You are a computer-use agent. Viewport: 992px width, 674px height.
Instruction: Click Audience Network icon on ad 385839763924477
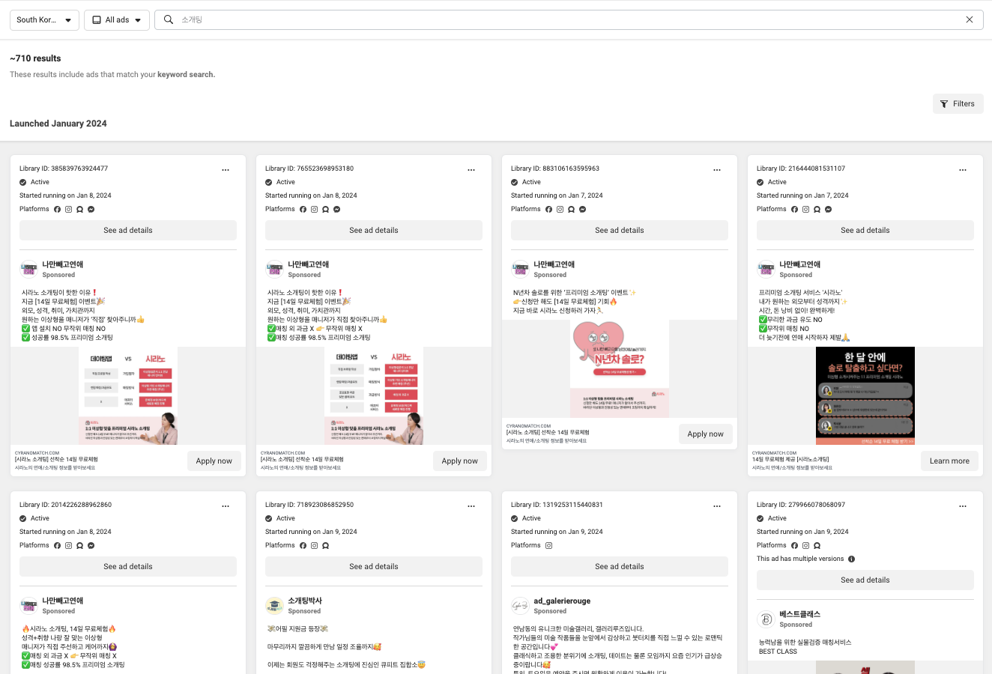pyautogui.click(x=79, y=210)
